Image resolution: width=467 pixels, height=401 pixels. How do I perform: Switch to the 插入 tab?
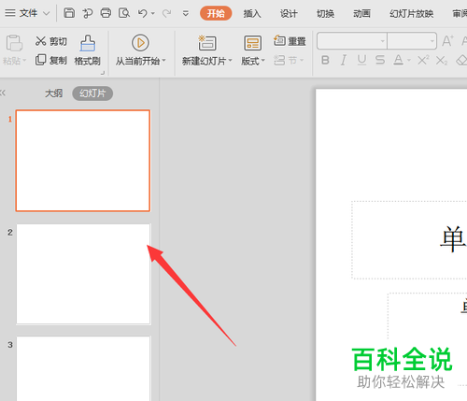[x=252, y=13]
